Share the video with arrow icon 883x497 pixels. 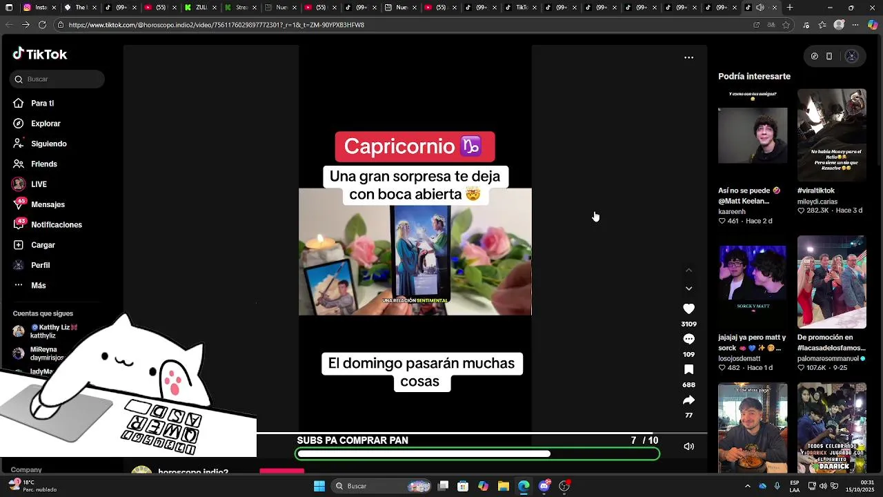(x=688, y=400)
